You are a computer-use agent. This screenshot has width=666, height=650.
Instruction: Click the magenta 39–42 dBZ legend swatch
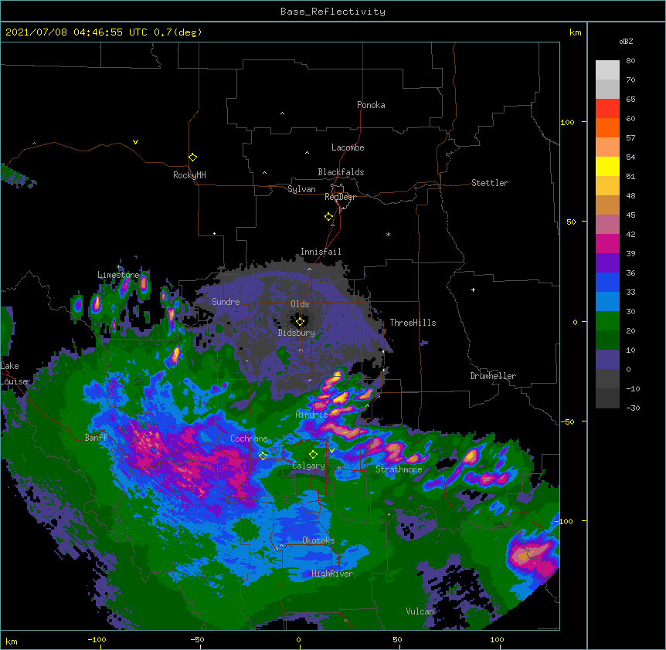coord(607,243)
